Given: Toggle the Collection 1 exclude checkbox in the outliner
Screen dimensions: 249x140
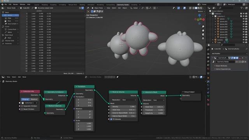Looking at the screenshot, I should coord(241,16).
